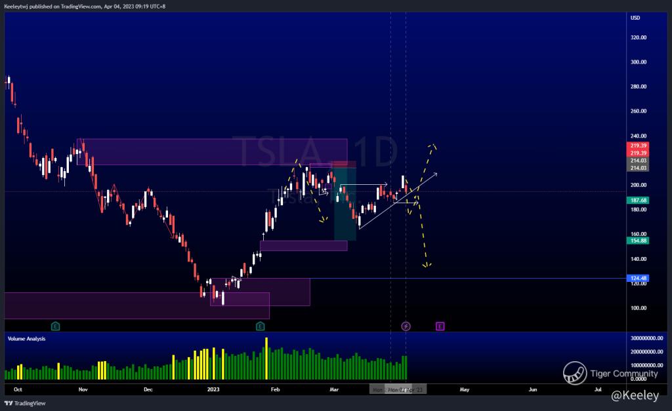
Task: Select the teal and red position box drawing
Action: coord(345,201)
